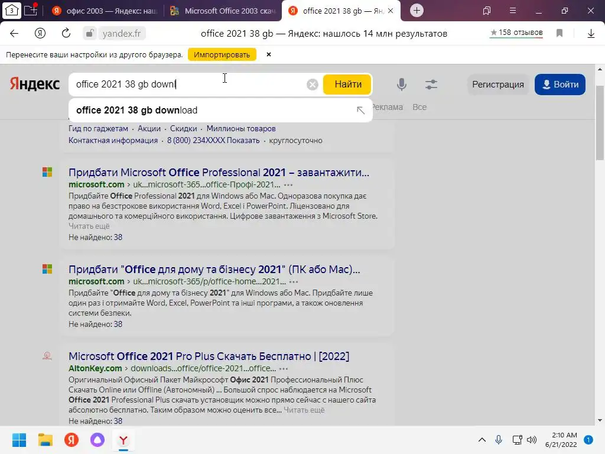This screenshot has width=605, height=454.
Task: Open options dots for Office Professional result
Action: click(x=288, y=185)
